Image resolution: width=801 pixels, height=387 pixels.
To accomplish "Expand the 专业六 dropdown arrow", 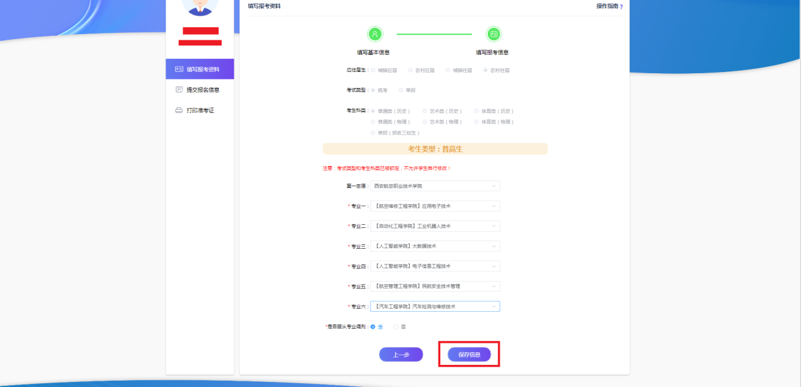I will tap(493, 306).
